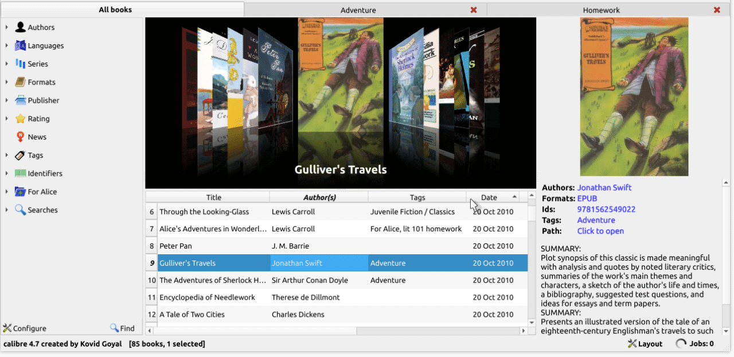734x357 pixels.
Task: Expand the Identifiers category
Action: (x=7, y=173)
